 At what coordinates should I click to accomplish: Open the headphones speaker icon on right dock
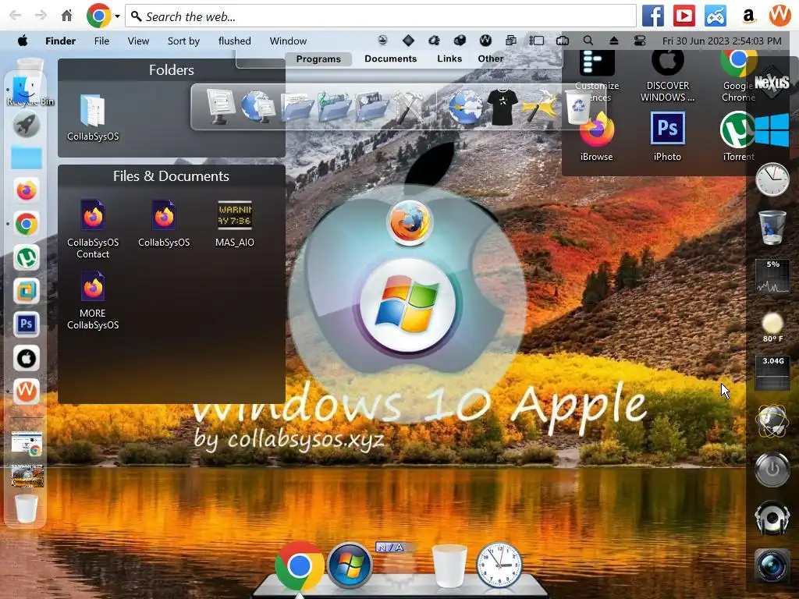click(x=772, y=518)
